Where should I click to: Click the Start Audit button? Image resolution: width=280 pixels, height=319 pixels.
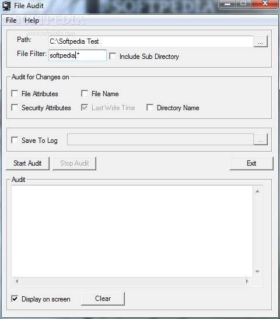point(27,163)
